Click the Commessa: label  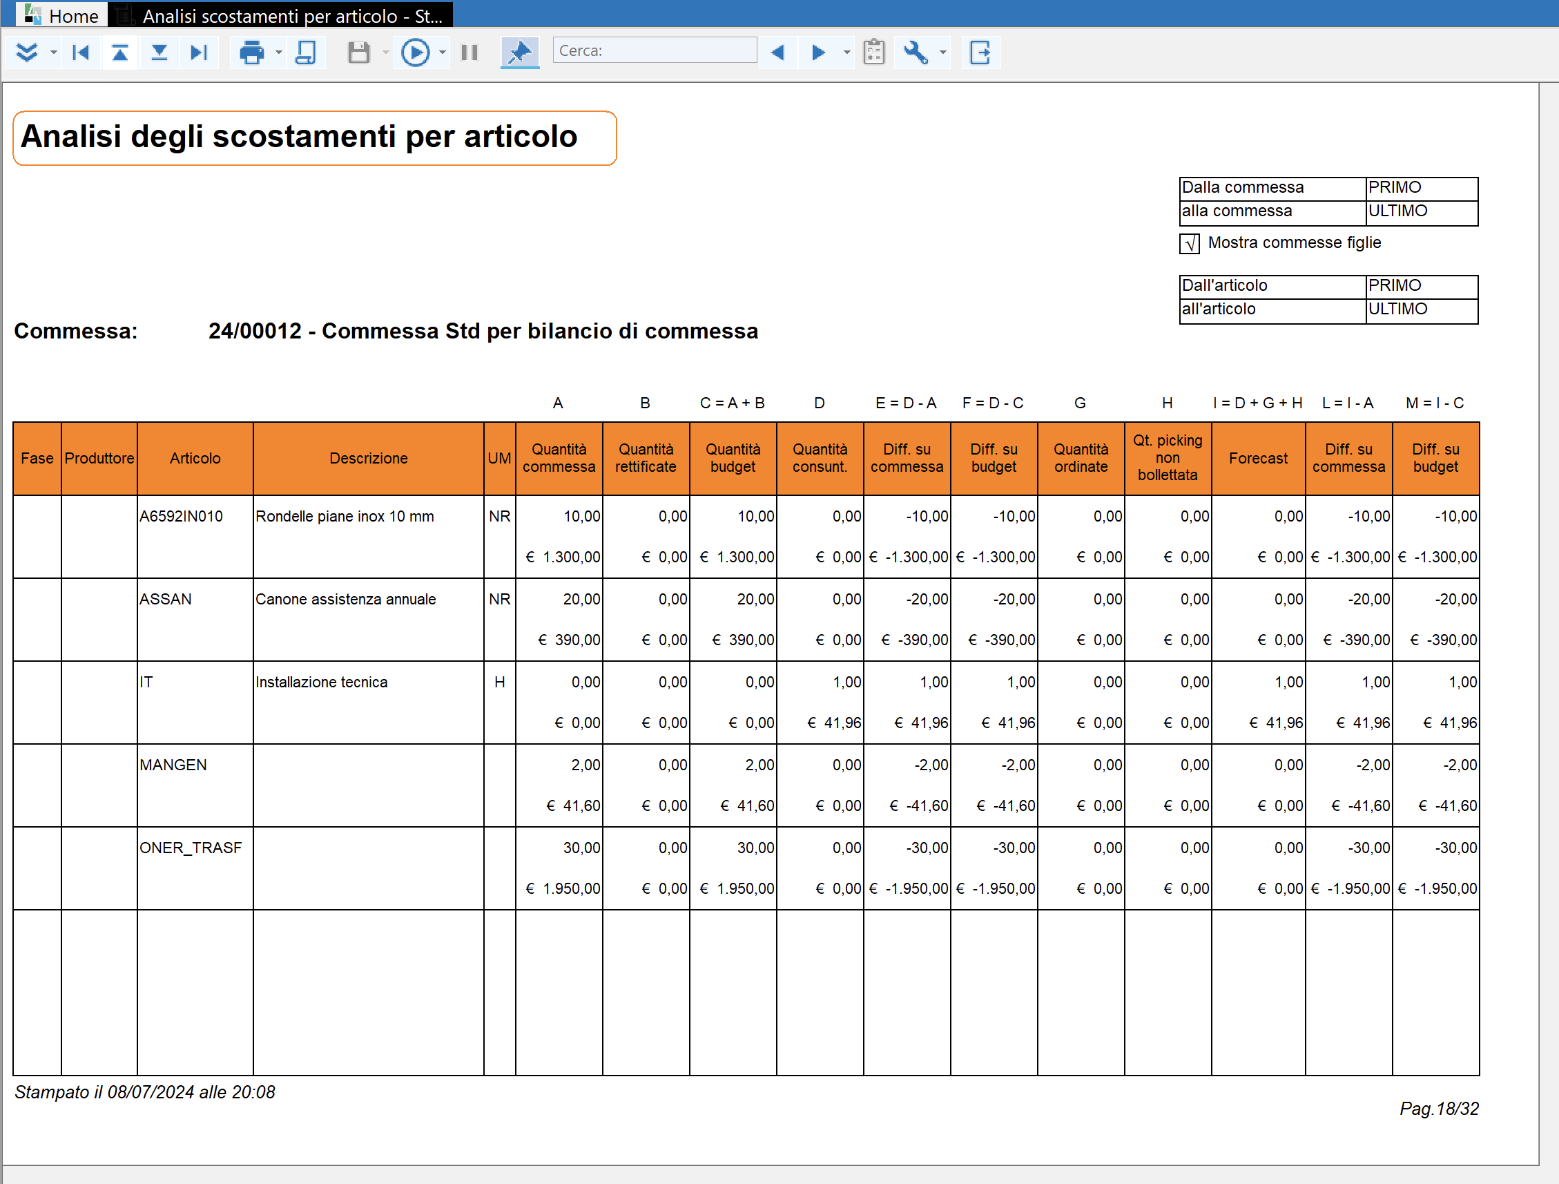pyautogui.click(x=76, y=331)
